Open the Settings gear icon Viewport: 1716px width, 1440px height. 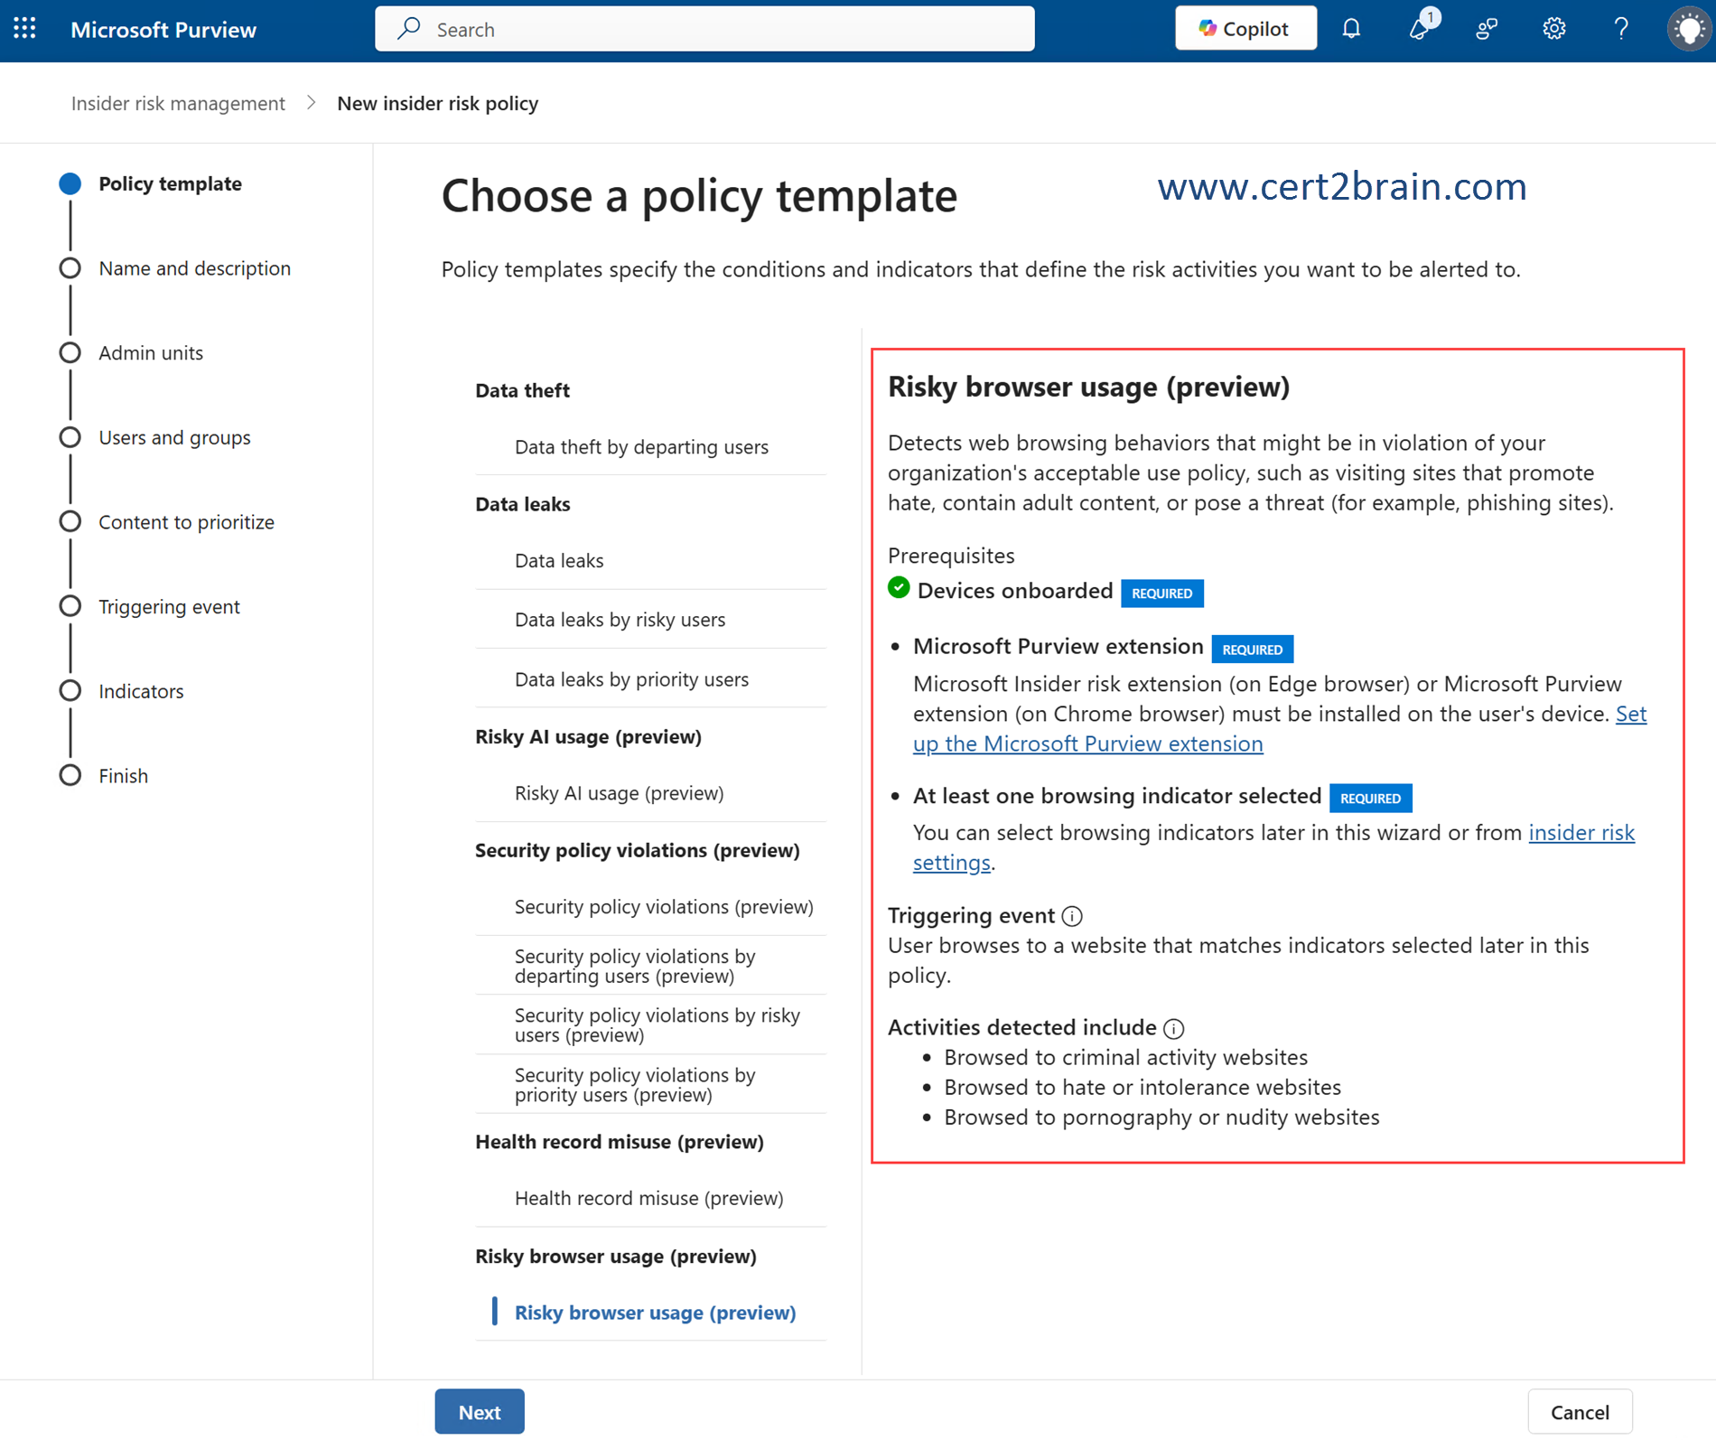pos(1553,29)
